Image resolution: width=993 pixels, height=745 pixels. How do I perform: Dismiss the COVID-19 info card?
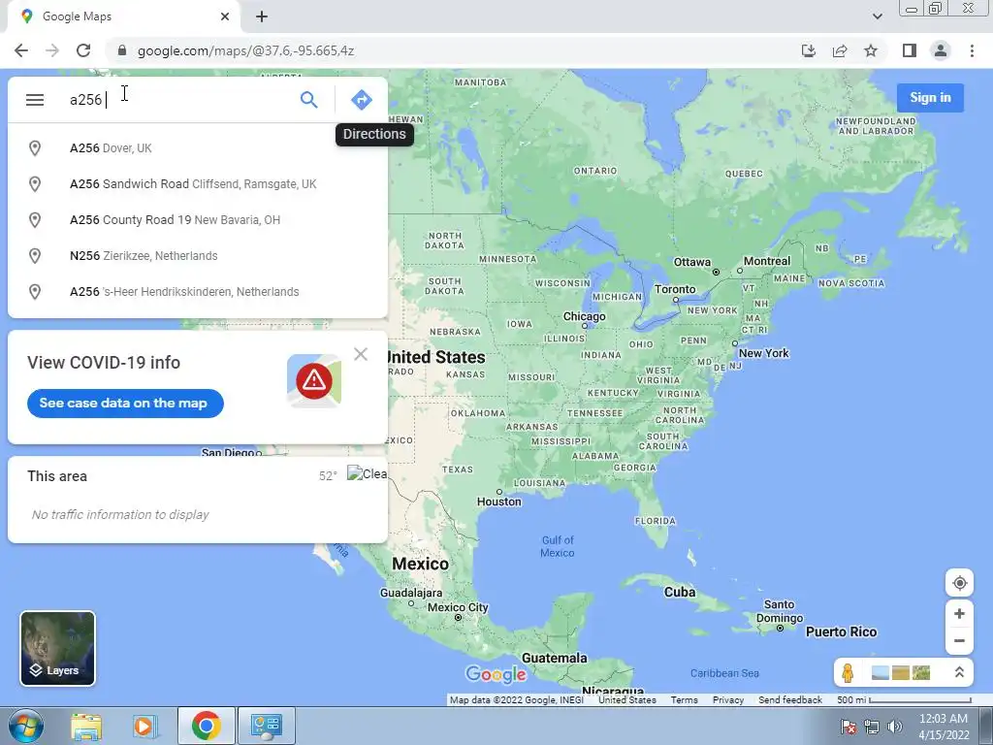[x=361, y=354]
